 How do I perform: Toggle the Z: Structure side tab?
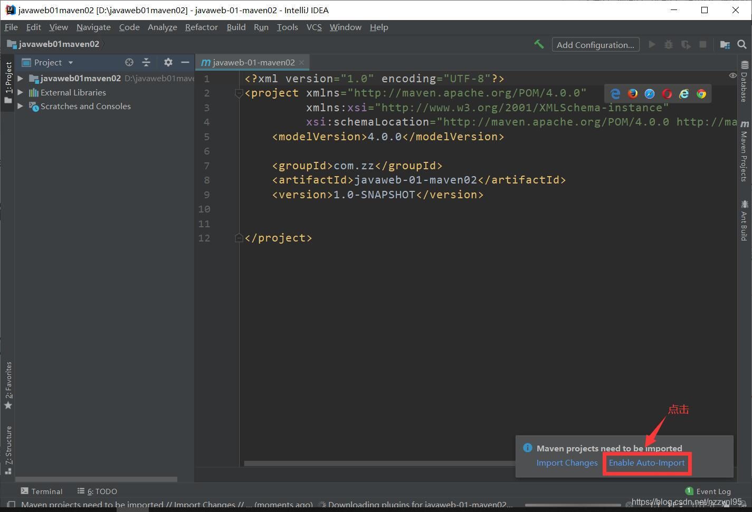(x=8, y=450)
